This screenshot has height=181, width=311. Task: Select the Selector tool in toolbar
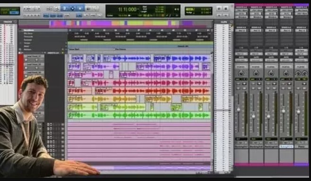[72, 8]
